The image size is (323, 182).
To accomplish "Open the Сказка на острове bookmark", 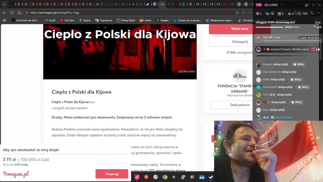I will [x=187, y=20].
